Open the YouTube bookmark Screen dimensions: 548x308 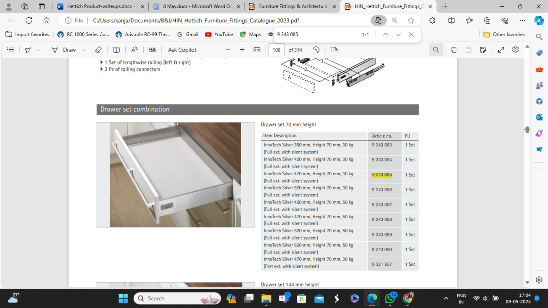(219, 35)
